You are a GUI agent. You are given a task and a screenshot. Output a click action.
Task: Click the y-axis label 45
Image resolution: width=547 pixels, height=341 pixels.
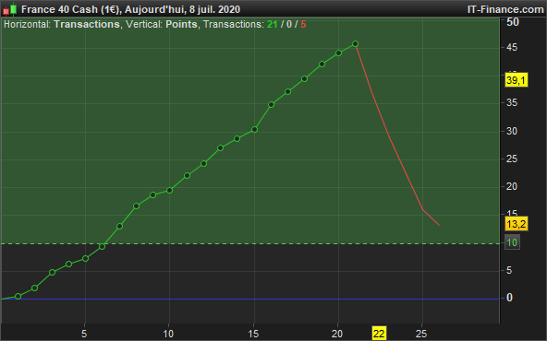(511, 48)
